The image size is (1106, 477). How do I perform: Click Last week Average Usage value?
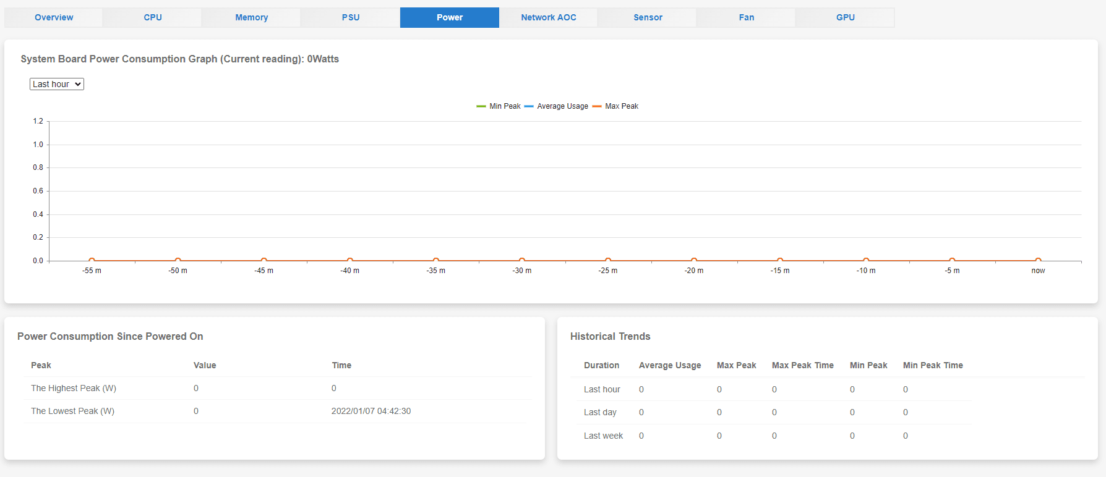coord(641,436)
